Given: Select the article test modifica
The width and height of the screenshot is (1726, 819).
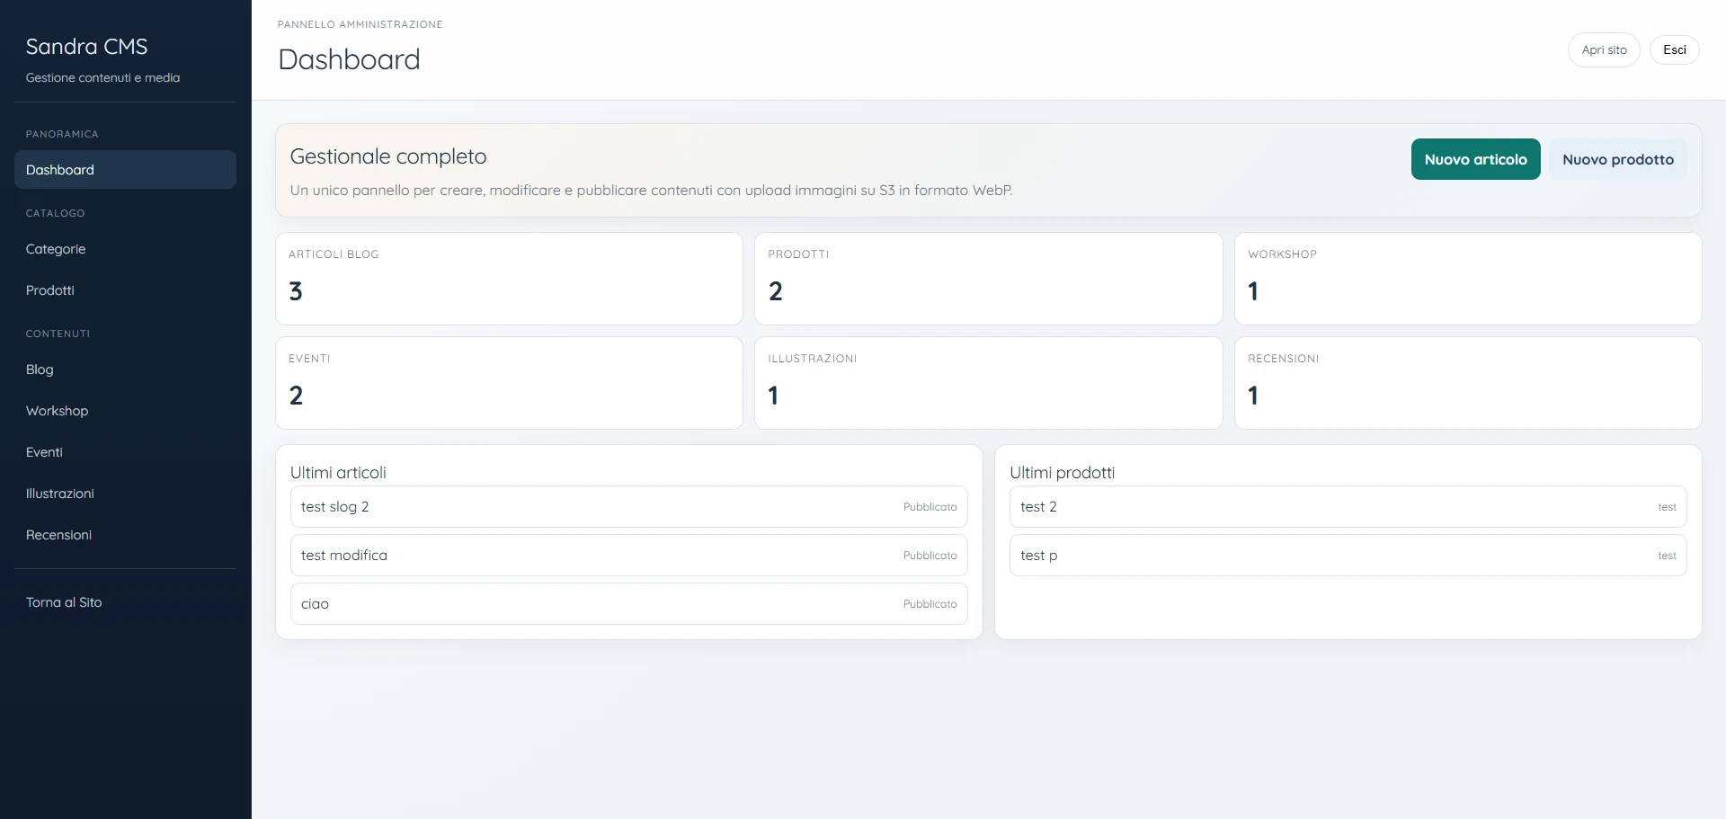Looking at the screenshot, I should pyautogui.click(x=629, y=555).
